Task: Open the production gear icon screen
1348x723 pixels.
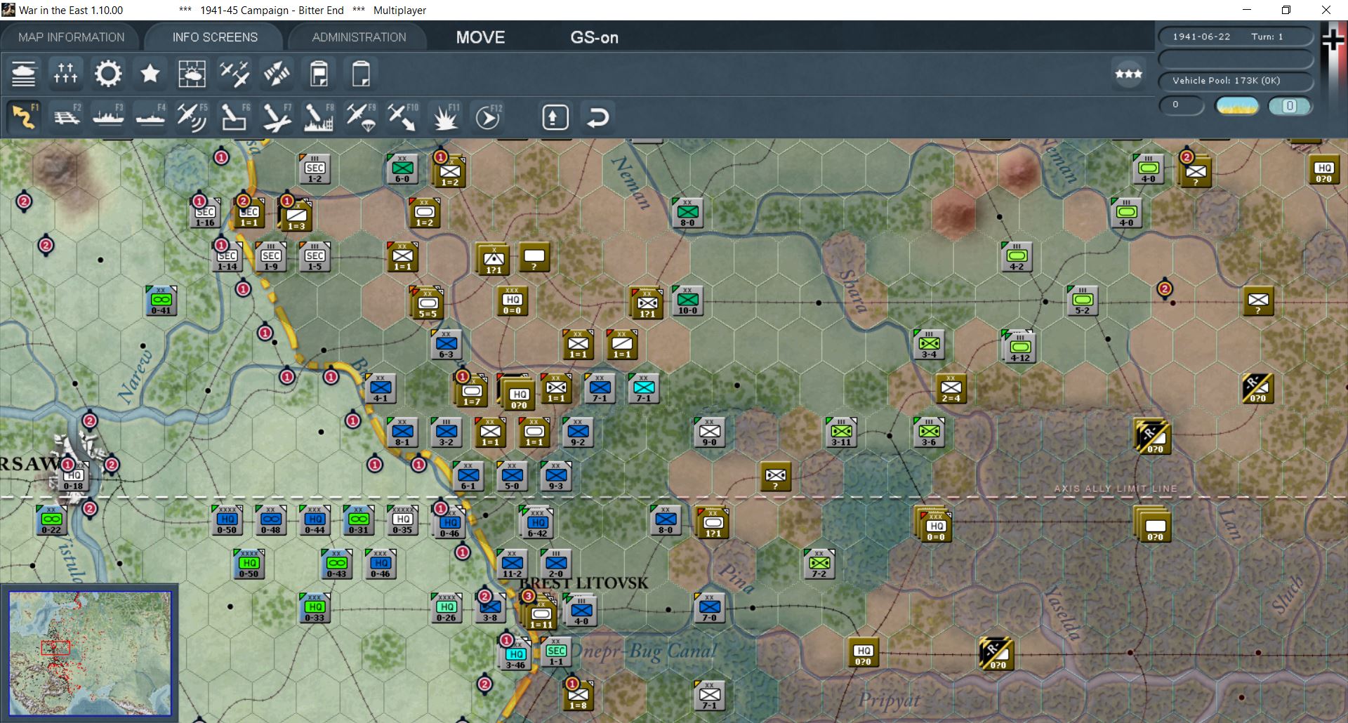Action: [x=107, y=74]
